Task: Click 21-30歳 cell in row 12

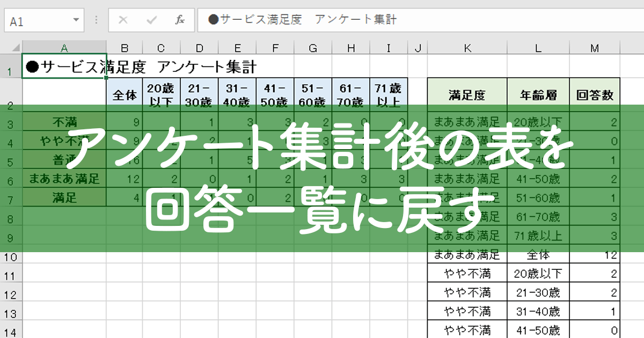Action: (x=538, y=292)
